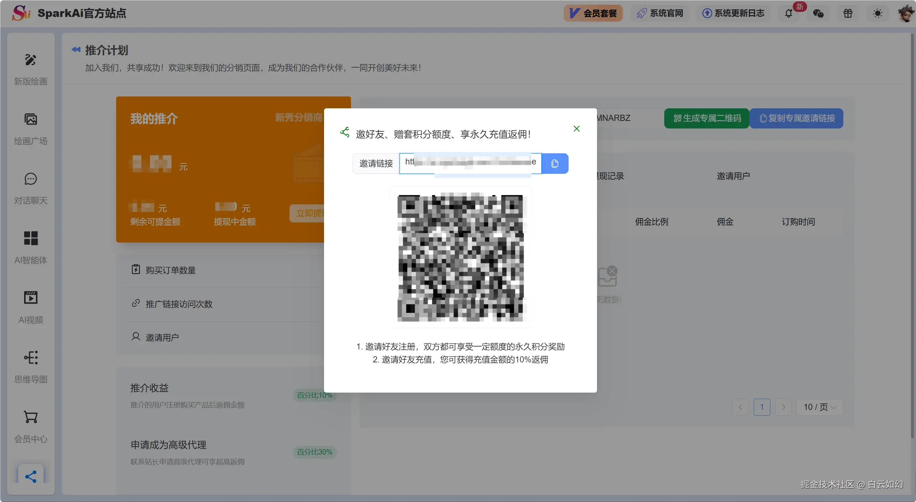Open AI视频 in sidebar

coord(31,308)
